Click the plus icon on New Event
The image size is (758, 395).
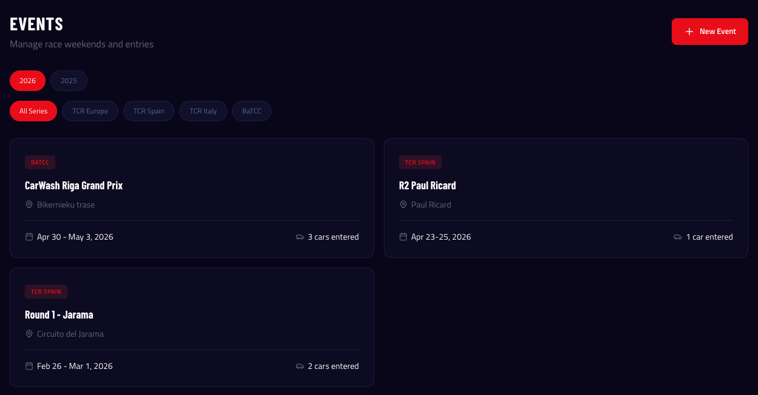coord(689,32)
